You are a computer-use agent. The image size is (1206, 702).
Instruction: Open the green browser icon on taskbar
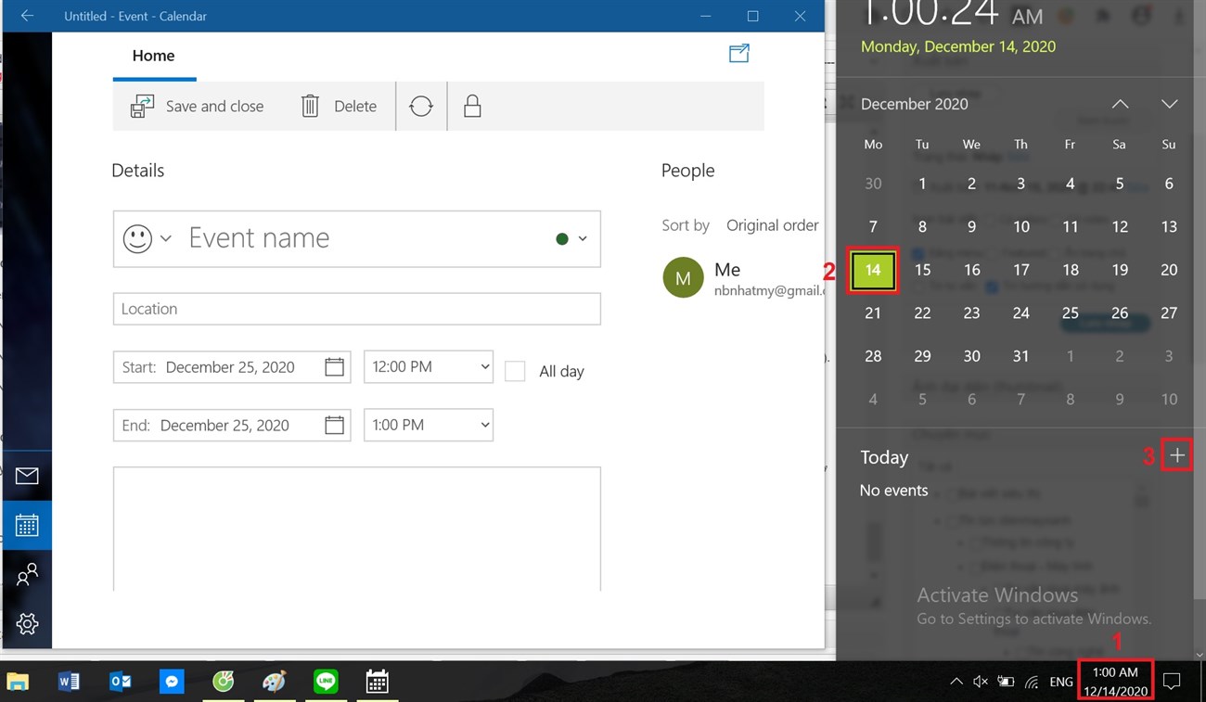224,683
